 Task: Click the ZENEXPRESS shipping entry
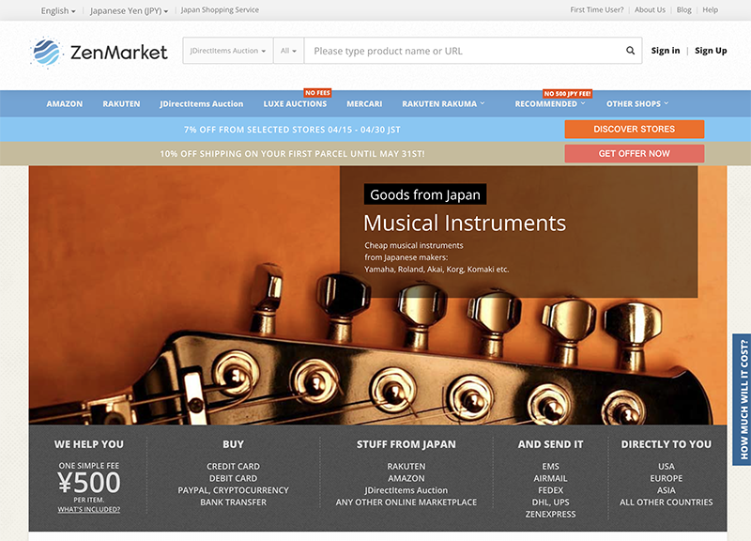pyautogui.click(x=550, y=514)
